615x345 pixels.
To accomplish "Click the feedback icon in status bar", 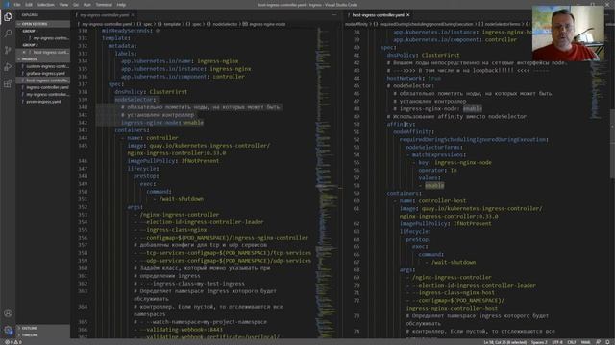I will 598,342.
